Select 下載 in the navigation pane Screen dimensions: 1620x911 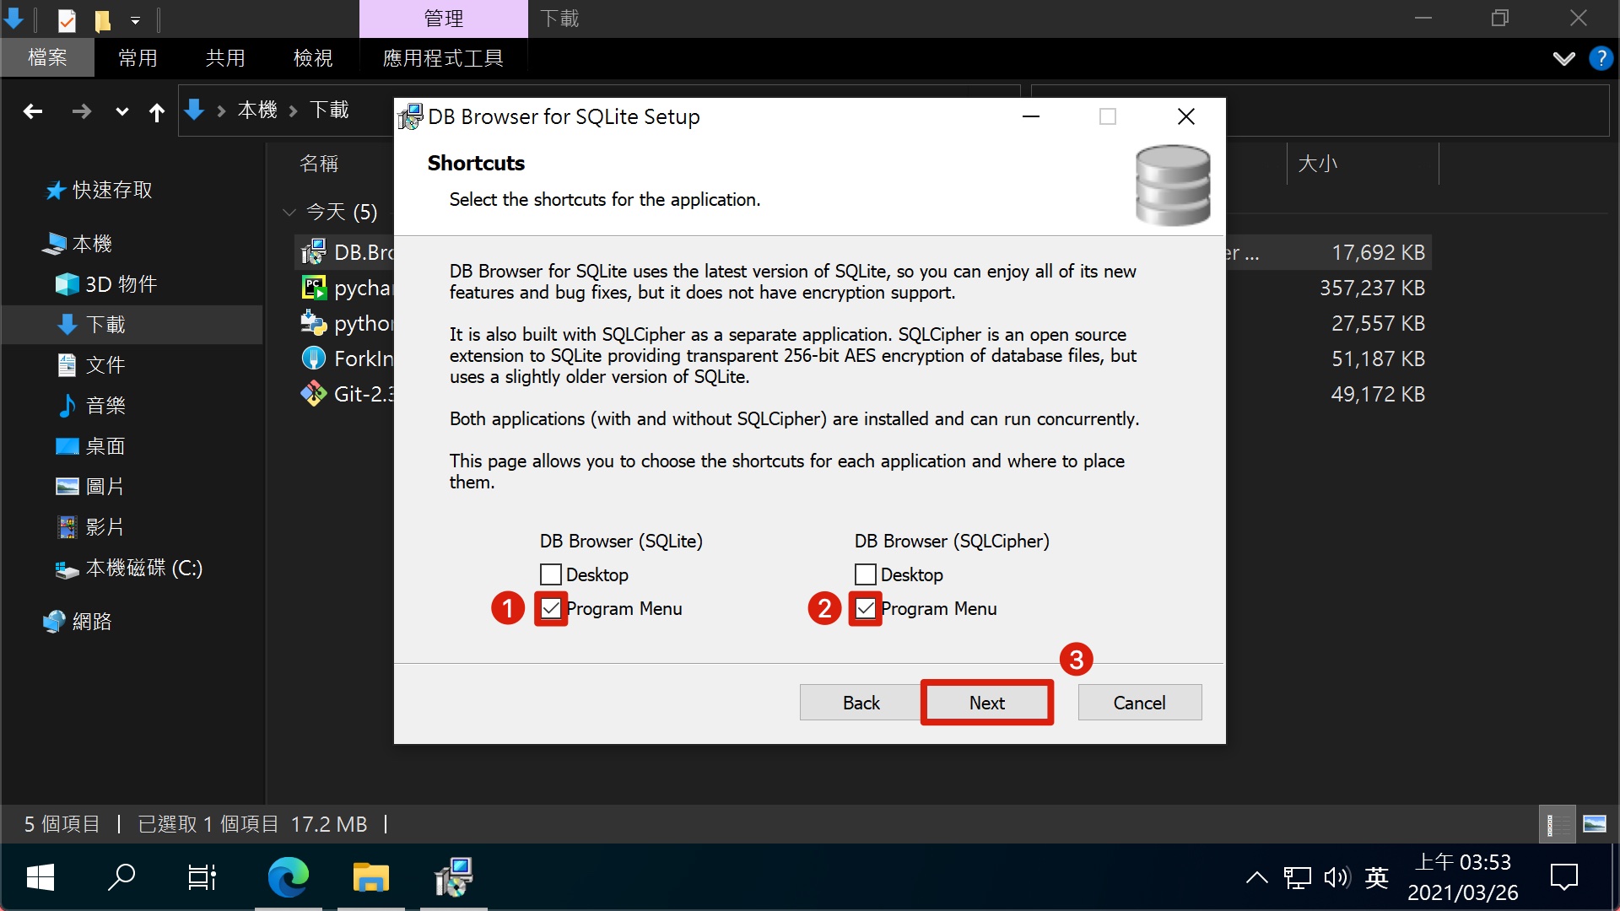point(132,325)
